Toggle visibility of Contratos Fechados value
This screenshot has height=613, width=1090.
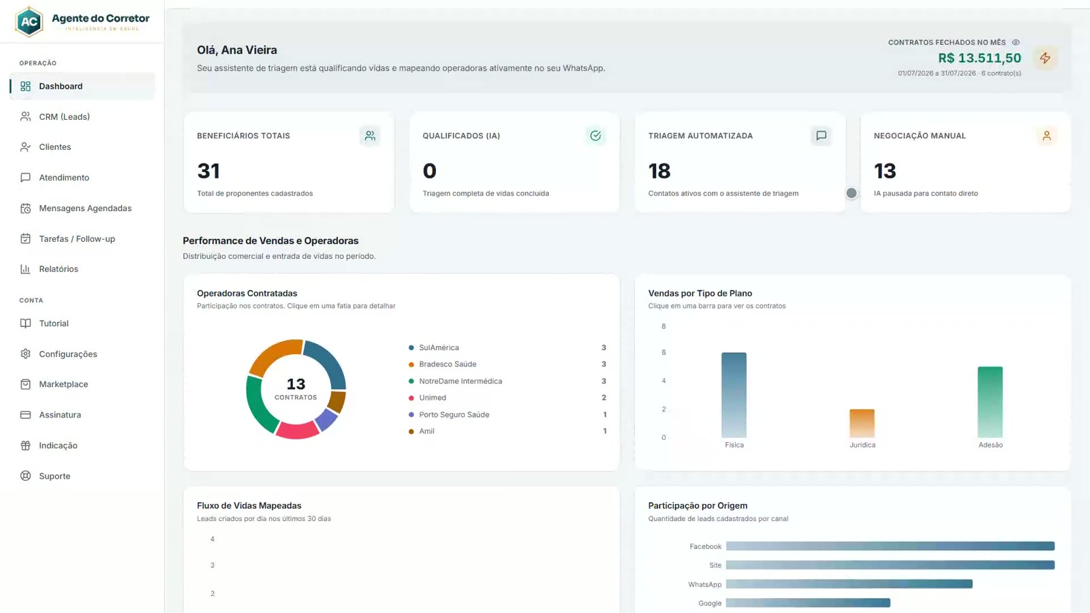coord(1016,42)
